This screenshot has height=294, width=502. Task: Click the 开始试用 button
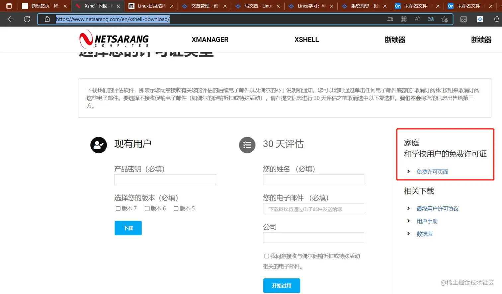[282, 286]
